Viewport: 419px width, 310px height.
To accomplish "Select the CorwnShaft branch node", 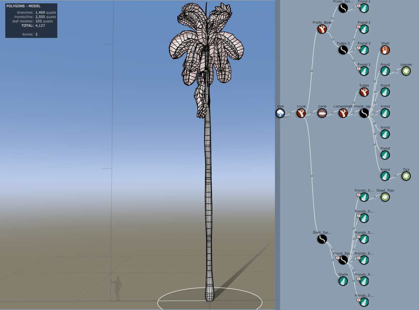I will pos(343,113).
